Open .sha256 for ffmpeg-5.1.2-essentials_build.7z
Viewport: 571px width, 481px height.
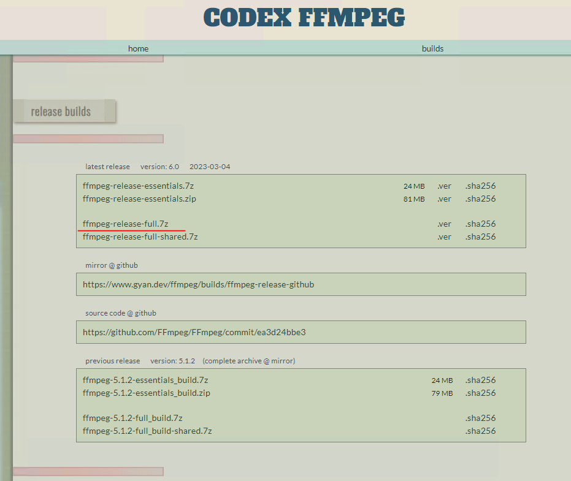pos(480,380)
